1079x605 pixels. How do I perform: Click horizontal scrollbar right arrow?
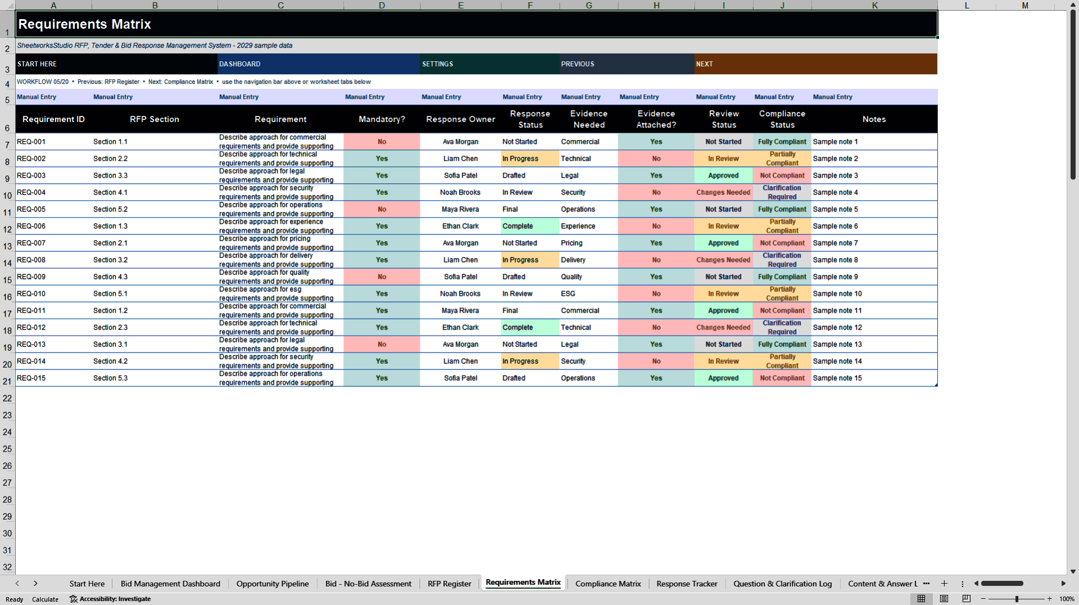click(1063, 584)
